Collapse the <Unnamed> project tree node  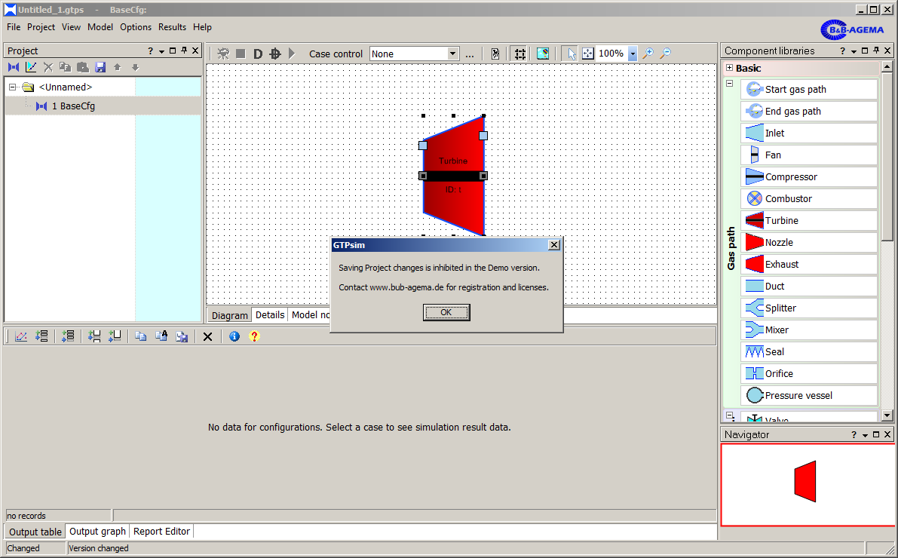click(x=13, y=87)
